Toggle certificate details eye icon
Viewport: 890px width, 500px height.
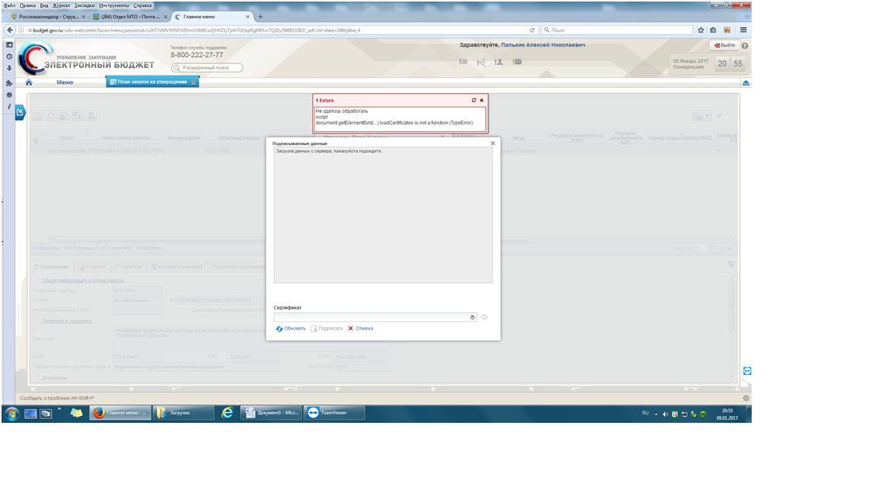pyautogui.click(x=484, y=317)
